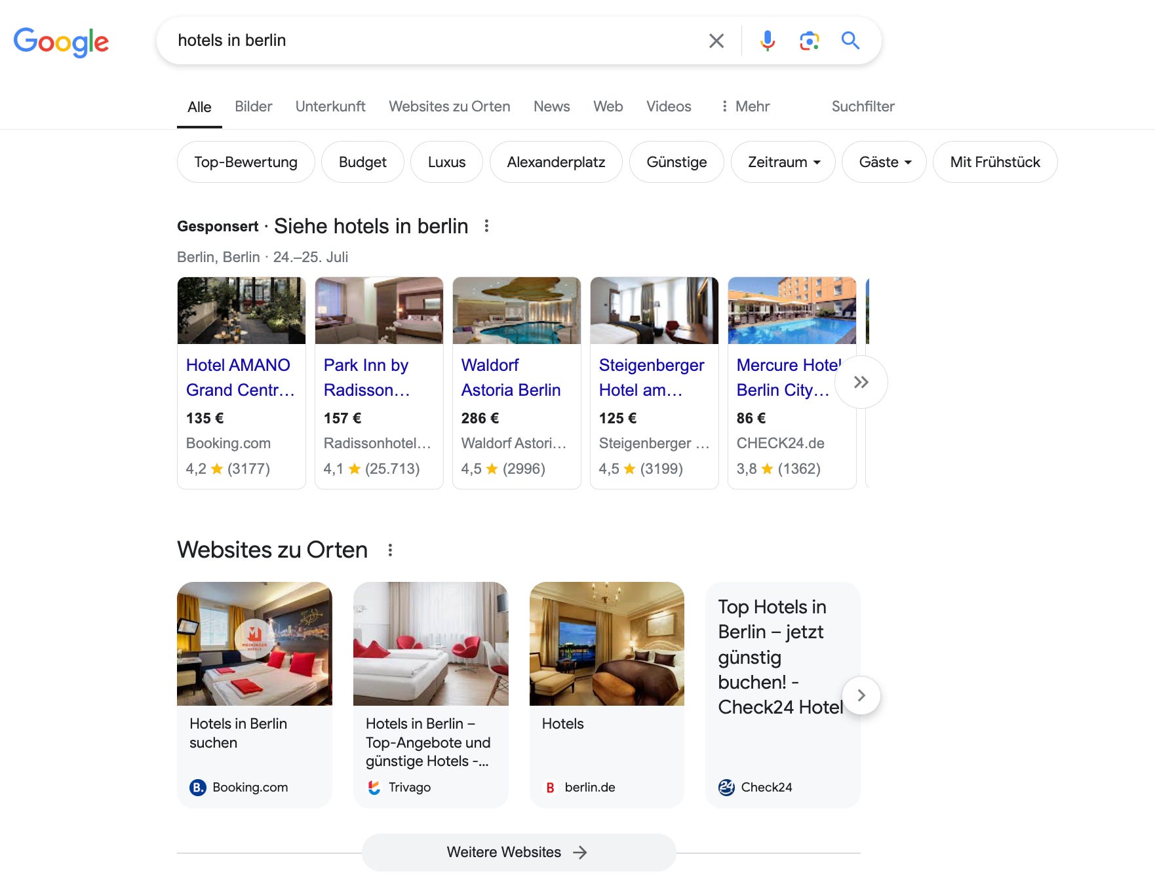Click Mercure outdoor pool photo

[792, 311]
